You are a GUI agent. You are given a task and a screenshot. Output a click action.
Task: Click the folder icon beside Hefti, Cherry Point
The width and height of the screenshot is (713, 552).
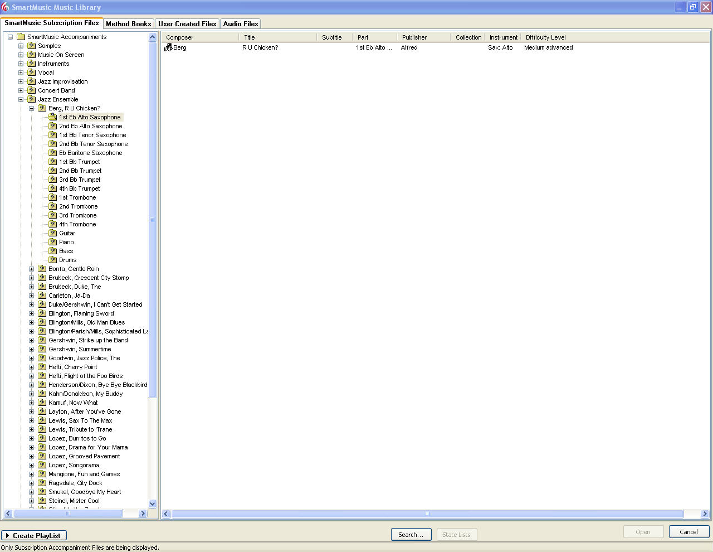pyautogui.click(x=42, y=367)
